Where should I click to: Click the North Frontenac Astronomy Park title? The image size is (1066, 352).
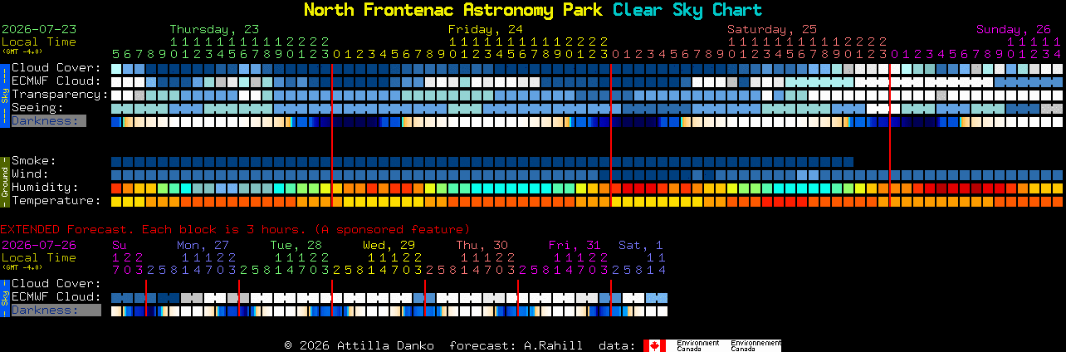point(455,10)
